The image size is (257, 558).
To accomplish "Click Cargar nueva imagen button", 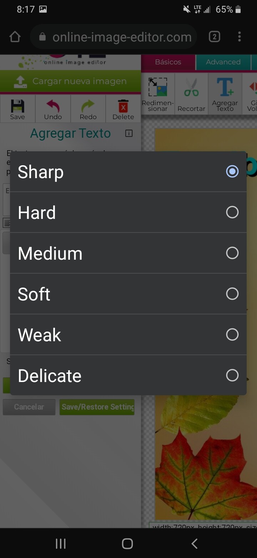I will 71,82.
